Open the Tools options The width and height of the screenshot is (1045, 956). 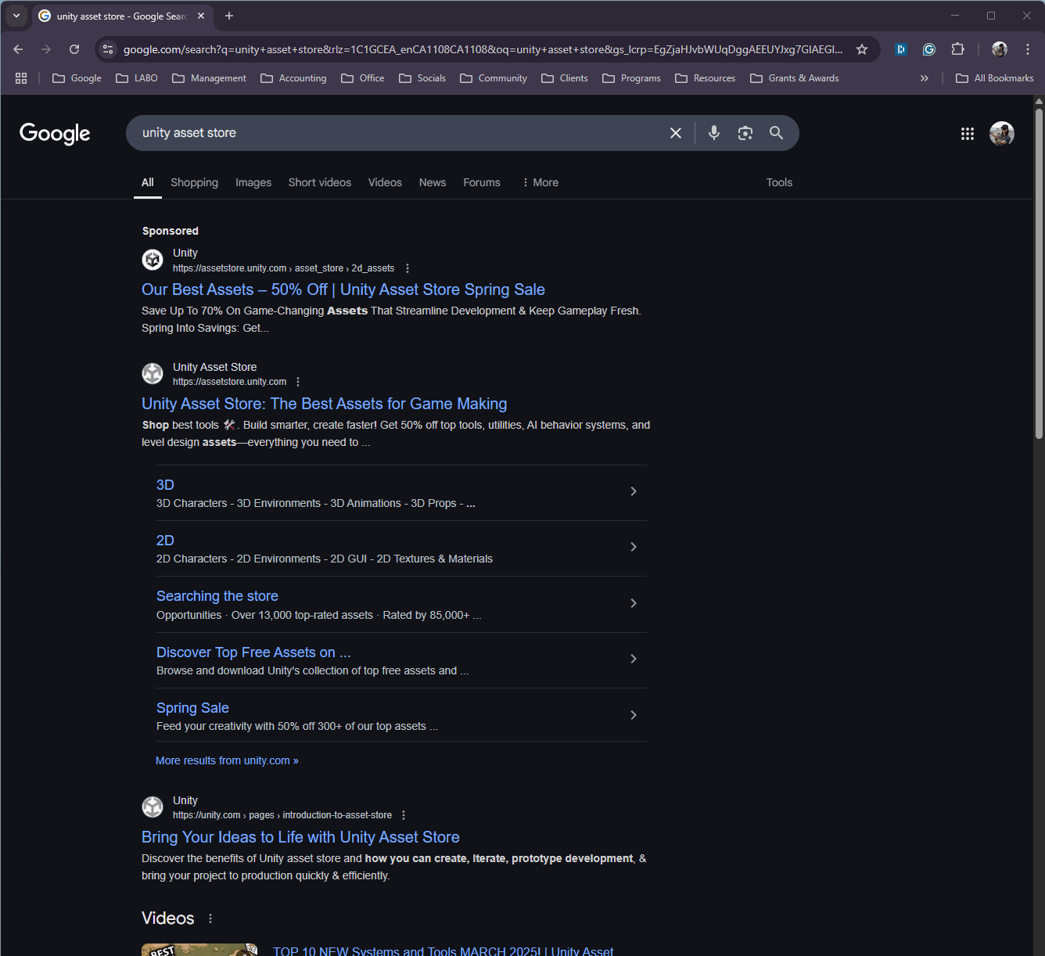(x=779, y=182)
